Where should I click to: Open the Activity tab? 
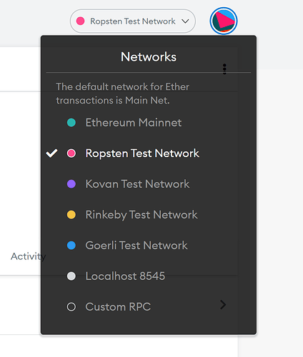pyautogui.click(x=26, y=256)
